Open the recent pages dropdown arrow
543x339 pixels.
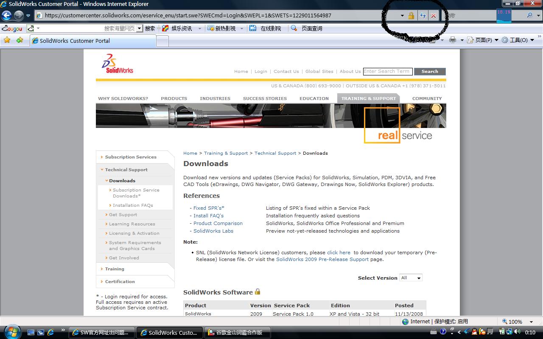point(28,16)
